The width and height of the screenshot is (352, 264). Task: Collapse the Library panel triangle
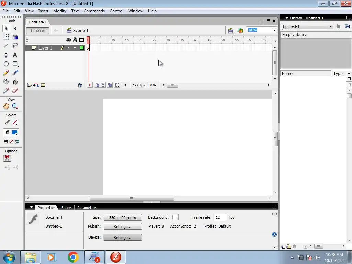pyautogui.click(x=287, y=18)
